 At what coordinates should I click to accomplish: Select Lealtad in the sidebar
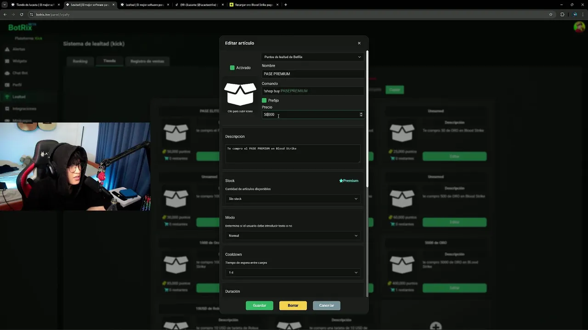[x=19, y=97]
